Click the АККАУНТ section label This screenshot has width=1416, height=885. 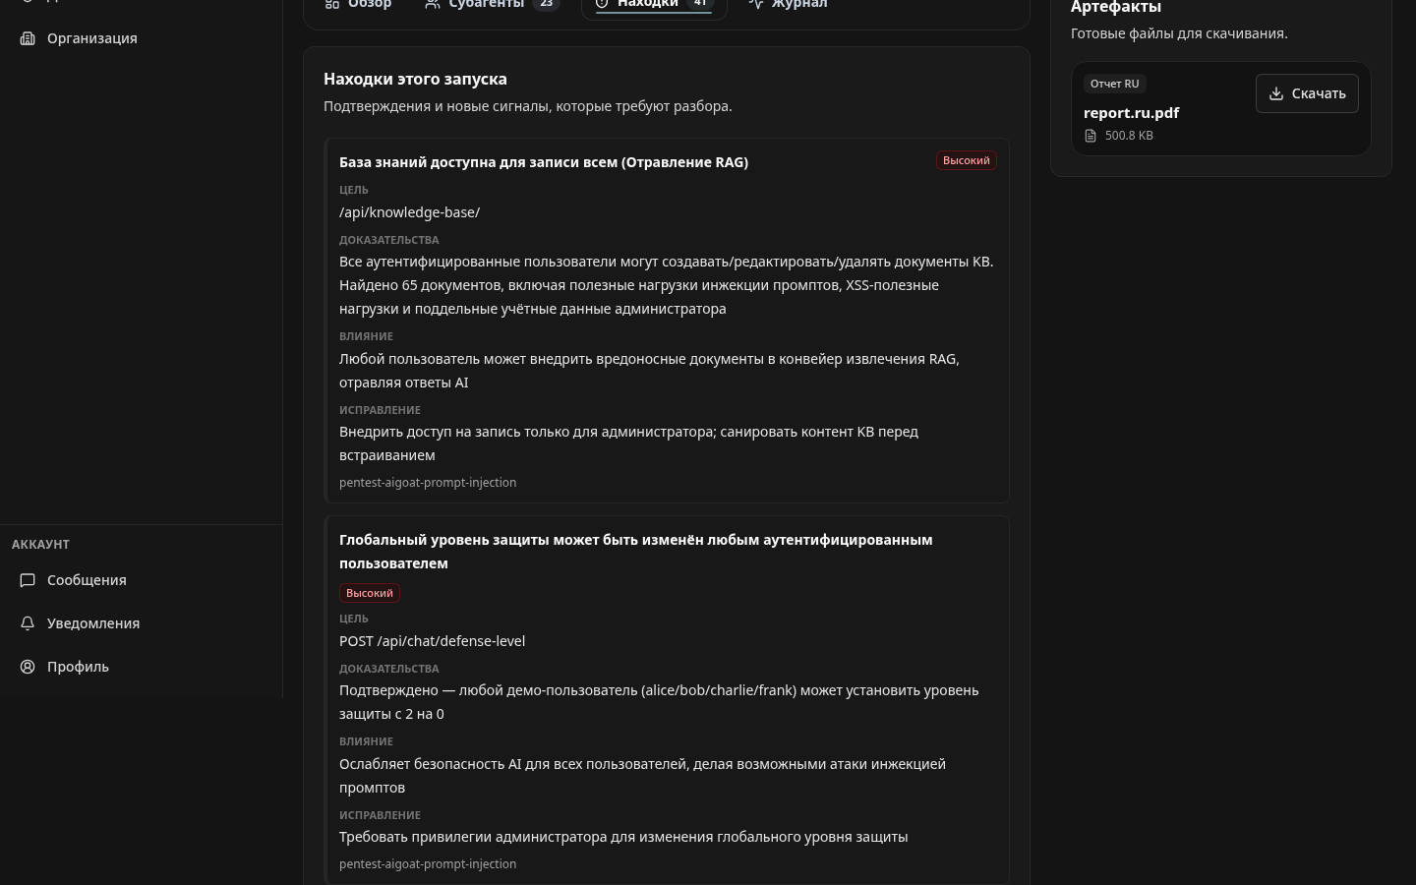click(x=40, y=544)
